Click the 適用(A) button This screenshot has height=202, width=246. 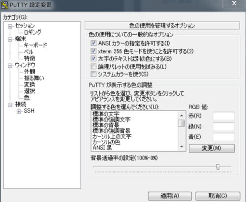point(170,196)
